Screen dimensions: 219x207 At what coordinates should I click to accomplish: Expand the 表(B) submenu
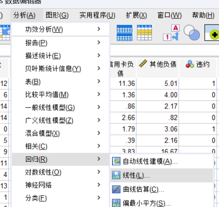(60, 82)
